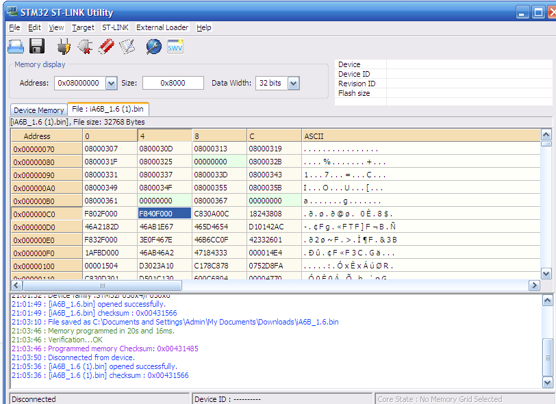Open the Target menu
This screenshot has height=404, width=556.
tap(84, 27)
